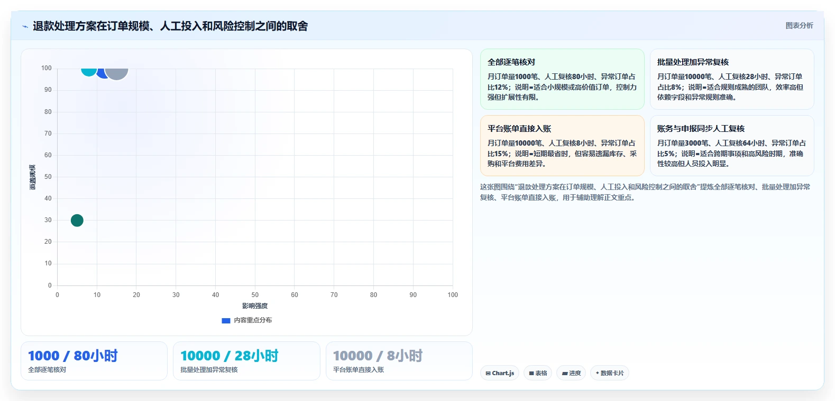Click the page title 退款处理方案 heading

coord(170,26)
